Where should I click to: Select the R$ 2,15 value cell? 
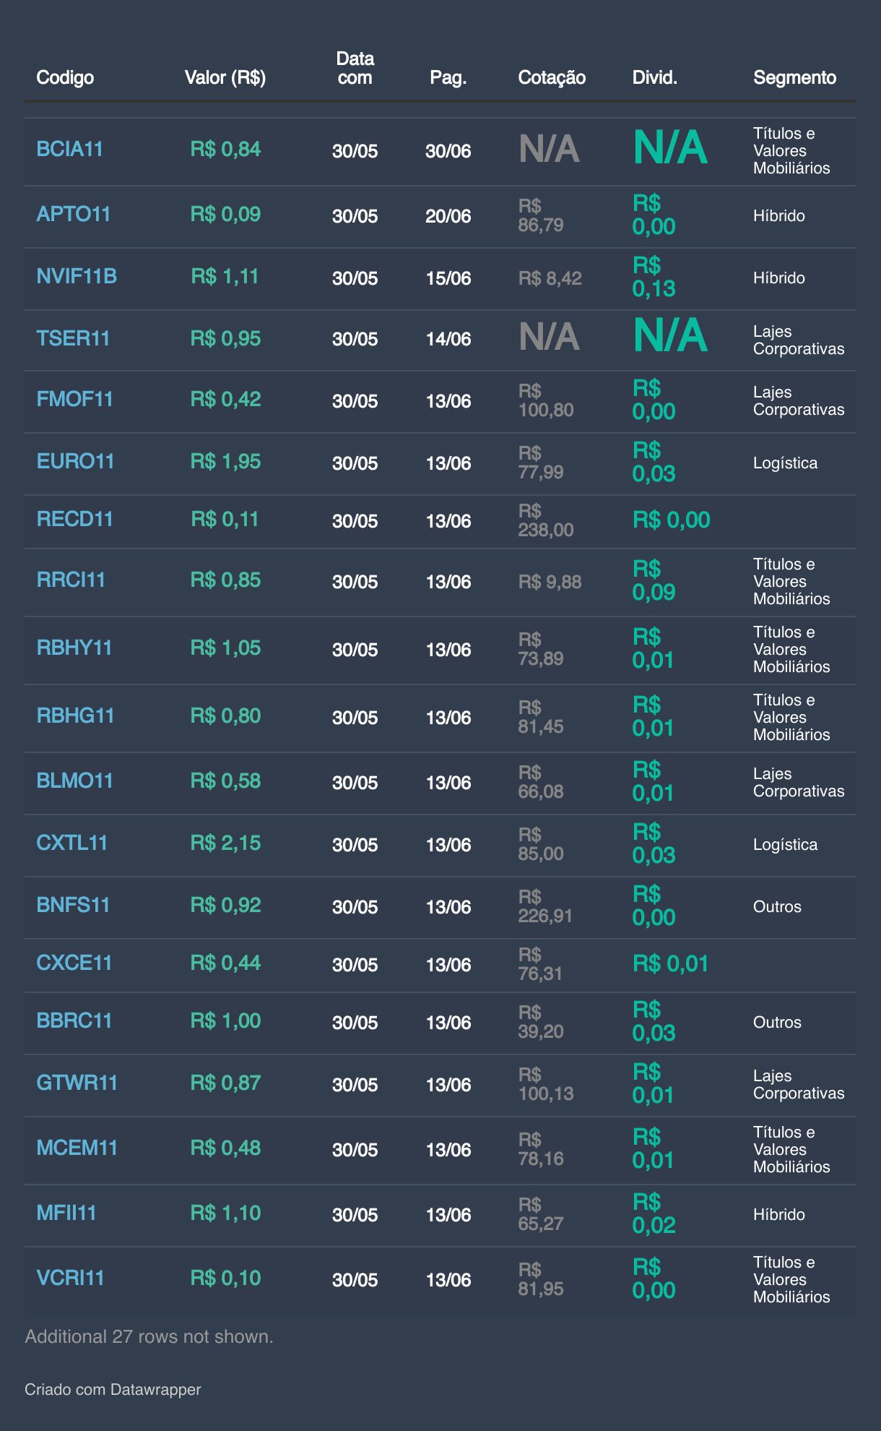click(225, 843)
